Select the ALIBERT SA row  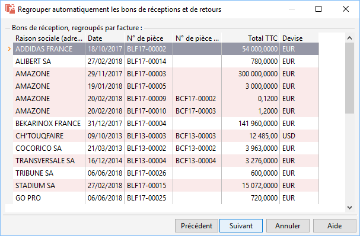click(165, 62)
